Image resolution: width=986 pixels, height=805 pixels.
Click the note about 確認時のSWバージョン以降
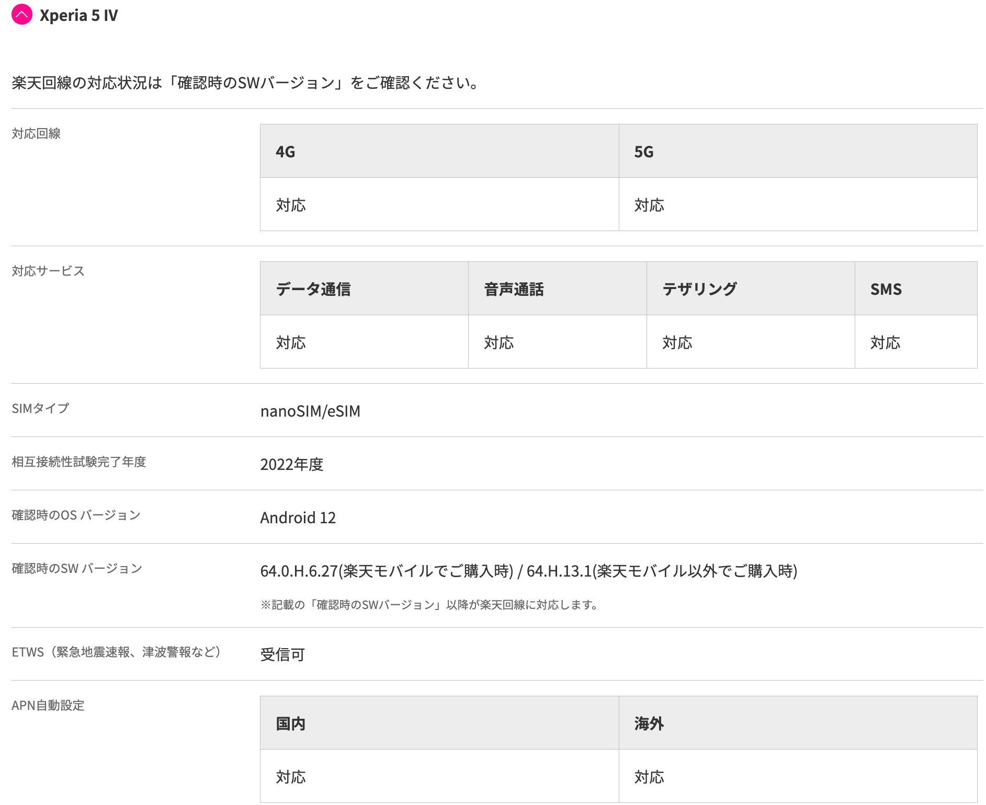click(429, 605)
